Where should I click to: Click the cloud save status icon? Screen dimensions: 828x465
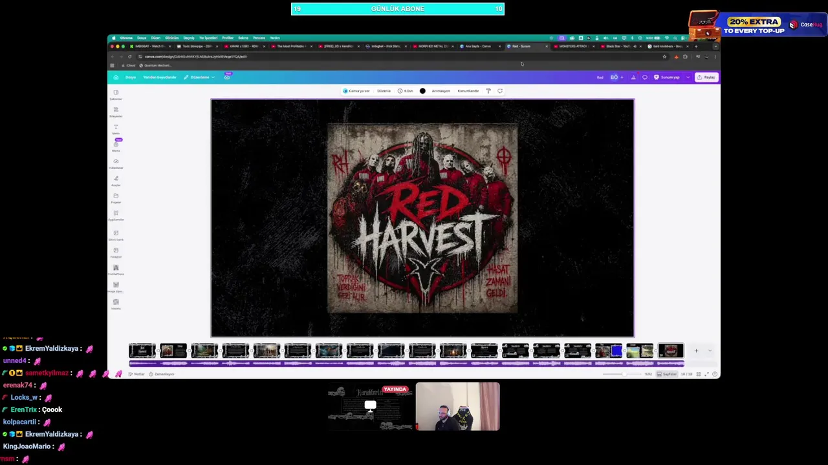(x=227, y=77)
